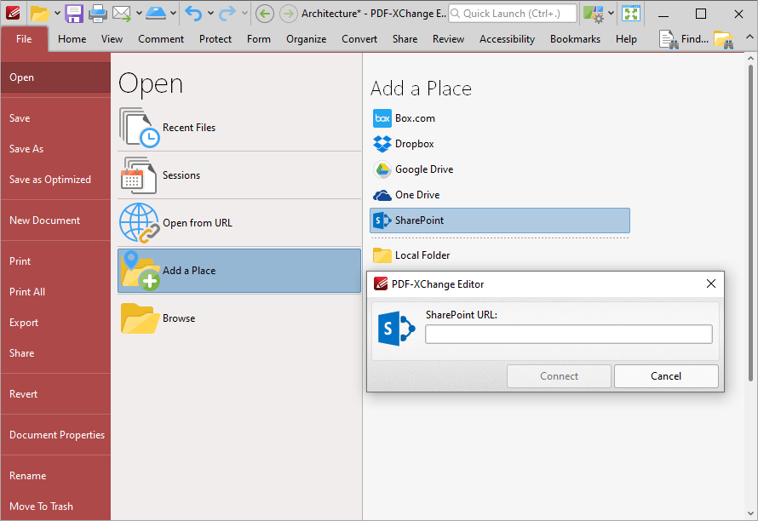Image resolution: width=758 pixels, height=521 pixels.
Task: Click the Redo arrow icon
Action: [227, 14]
